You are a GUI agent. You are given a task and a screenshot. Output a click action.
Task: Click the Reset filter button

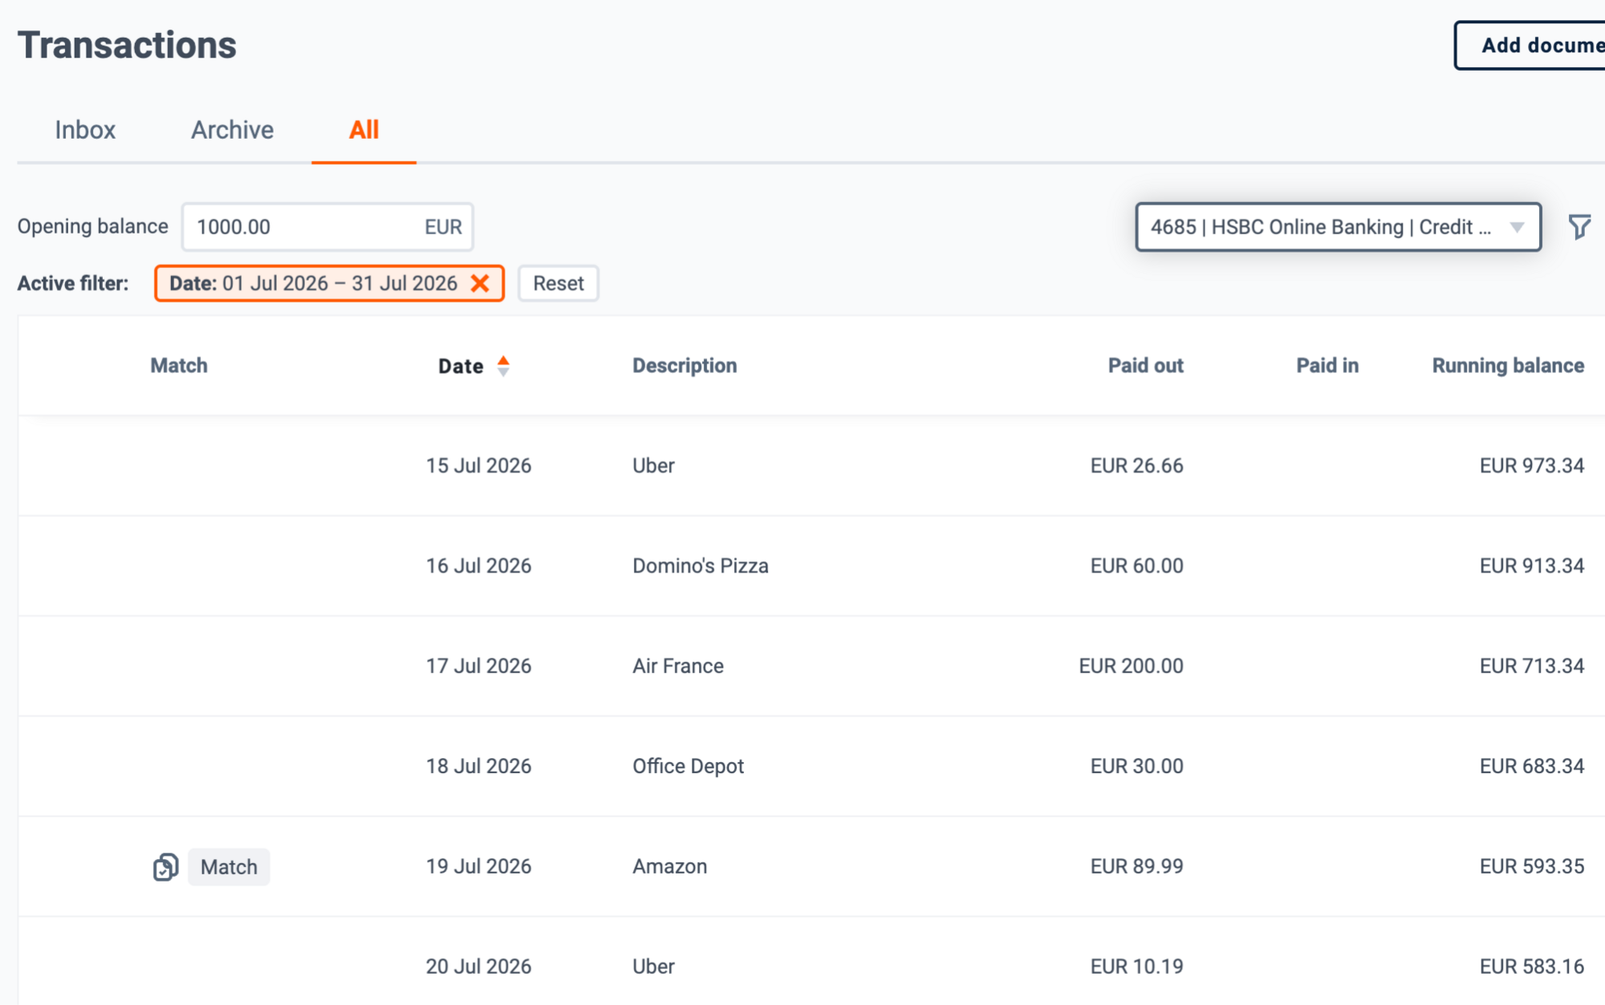[x=559, y=283]
